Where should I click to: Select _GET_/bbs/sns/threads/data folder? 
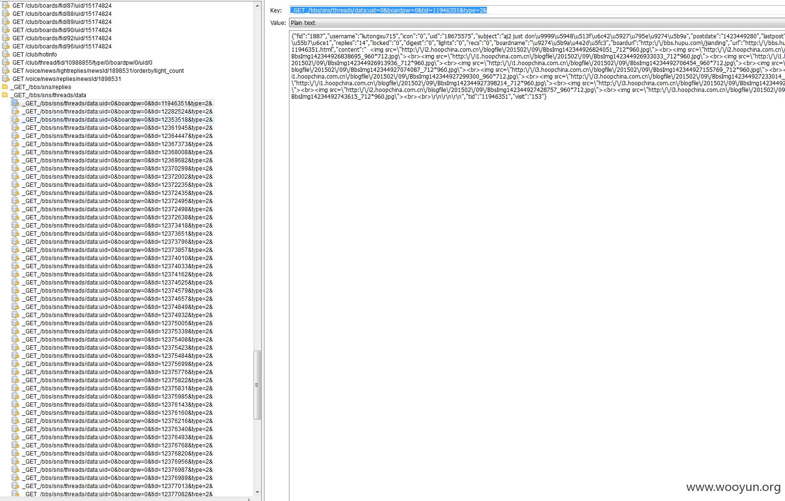coord(48,95)
